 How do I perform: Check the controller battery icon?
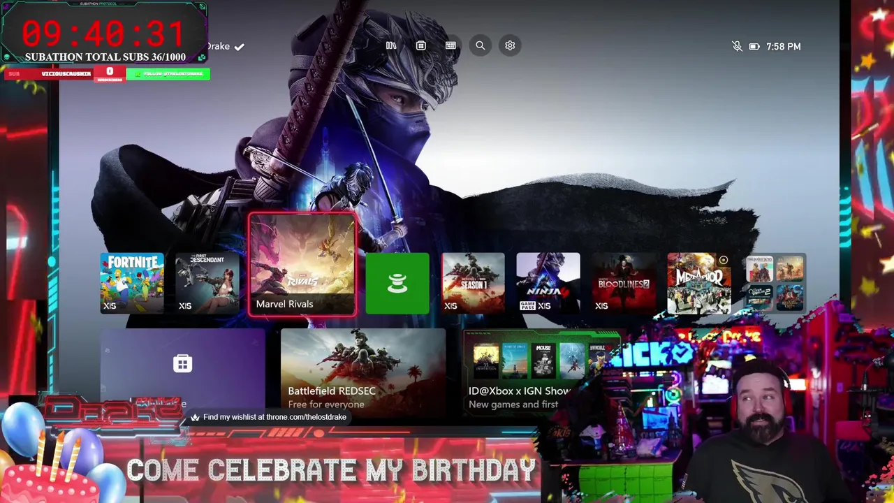[754, 47]
